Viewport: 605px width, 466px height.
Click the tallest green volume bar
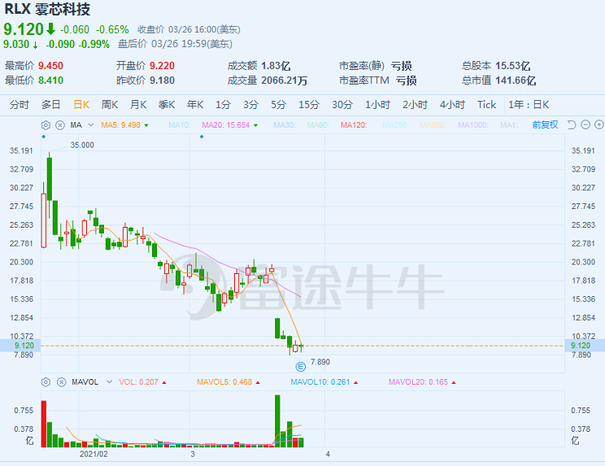tap(277, 421)
